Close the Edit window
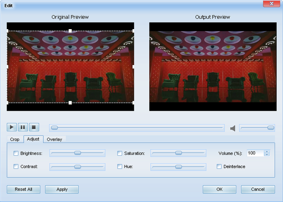This screenshot has width=283, height=202. (x=271, y=4)
